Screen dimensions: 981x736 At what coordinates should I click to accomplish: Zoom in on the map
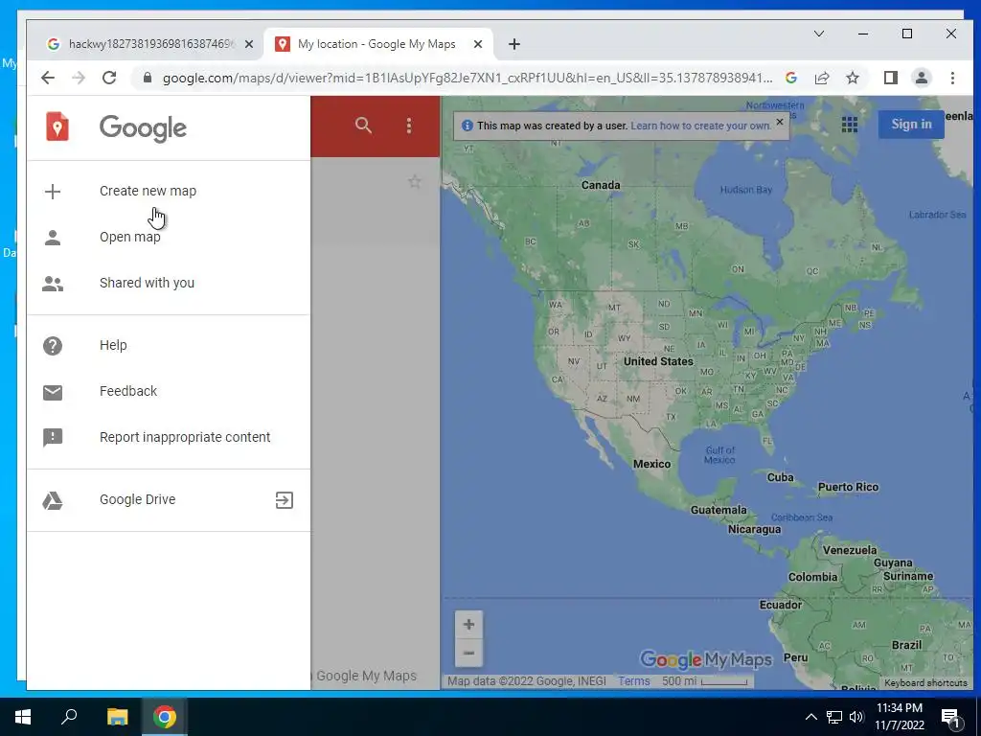468,624
